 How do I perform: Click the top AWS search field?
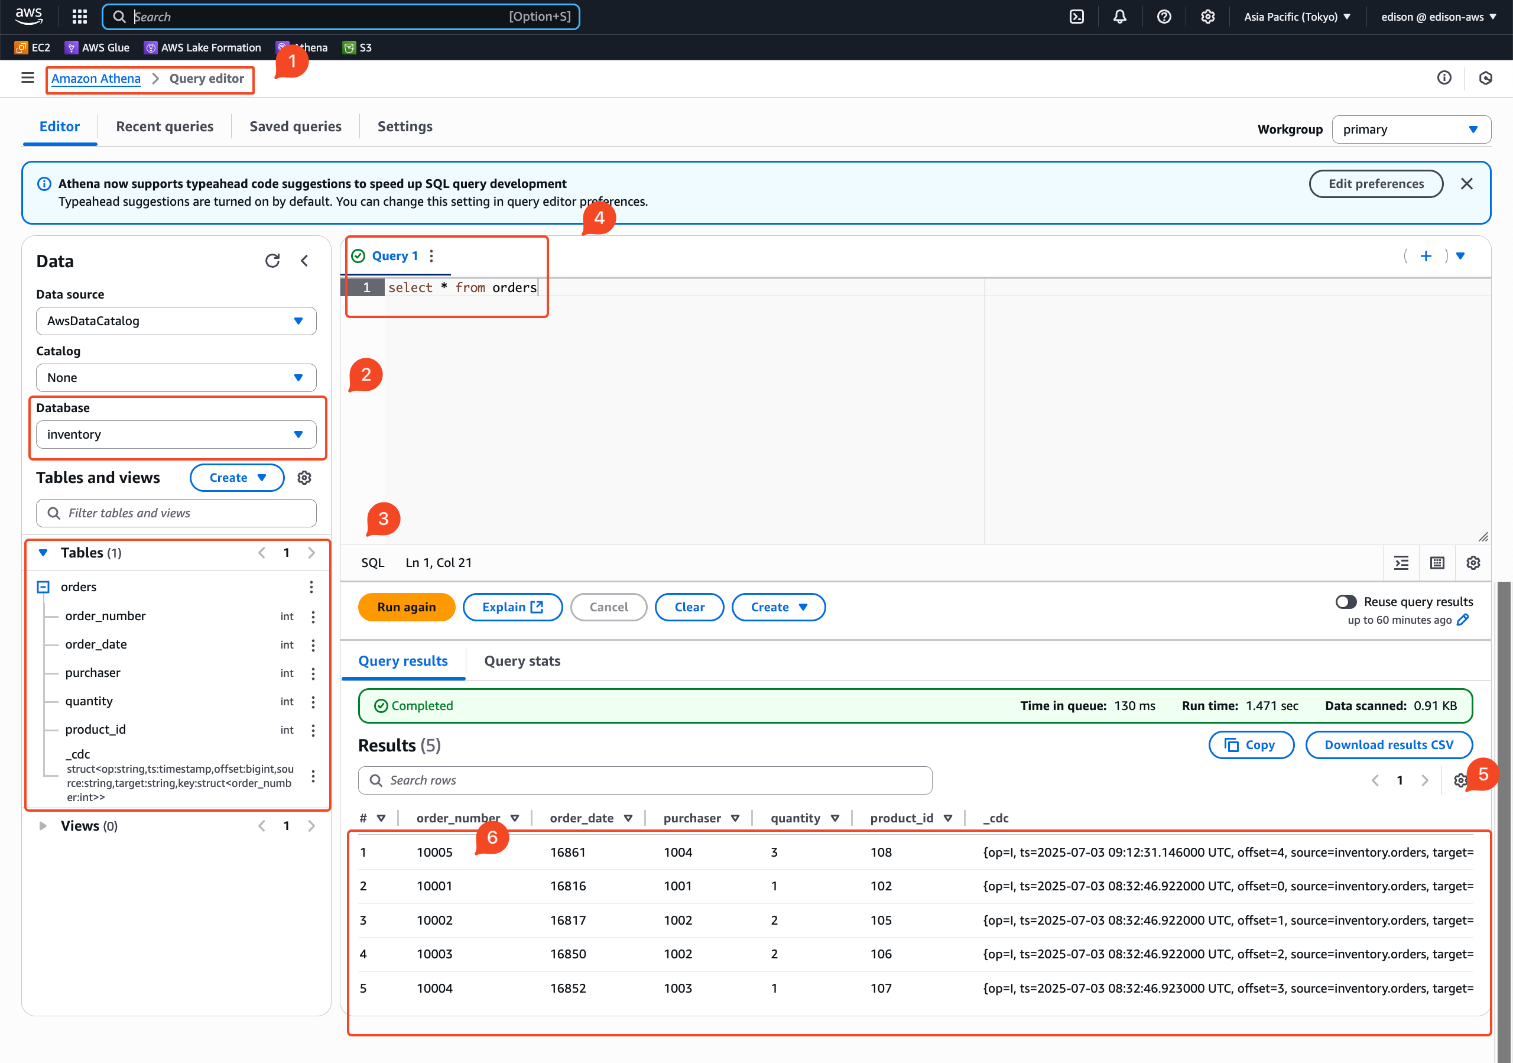340,17
